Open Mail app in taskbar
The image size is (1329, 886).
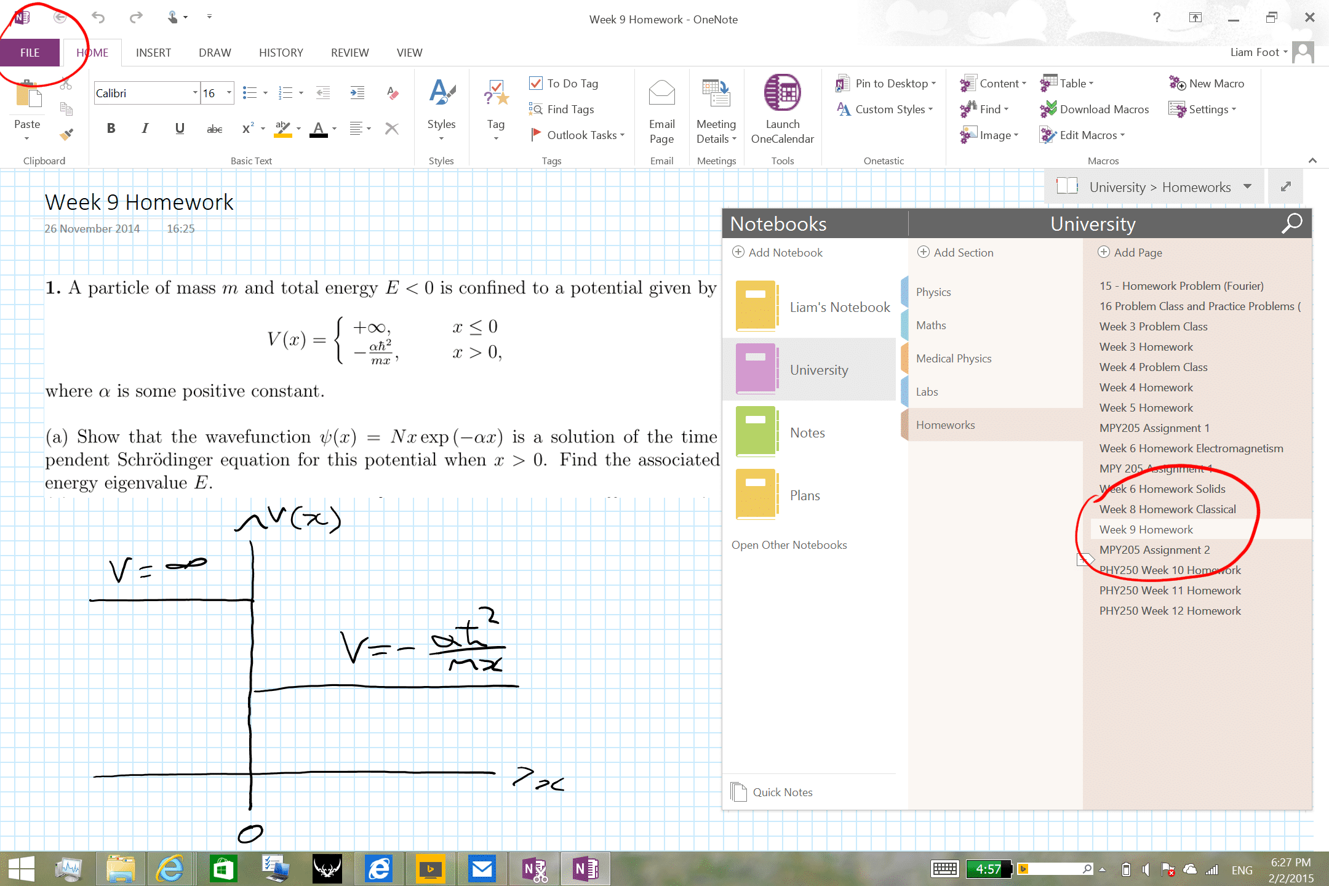pyautogui.click(x=482, y=869)
